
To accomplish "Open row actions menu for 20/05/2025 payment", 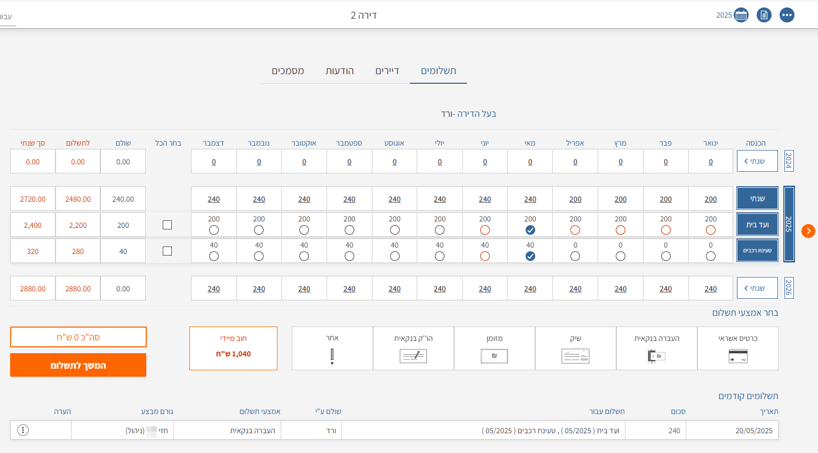I will pos(23,430).
